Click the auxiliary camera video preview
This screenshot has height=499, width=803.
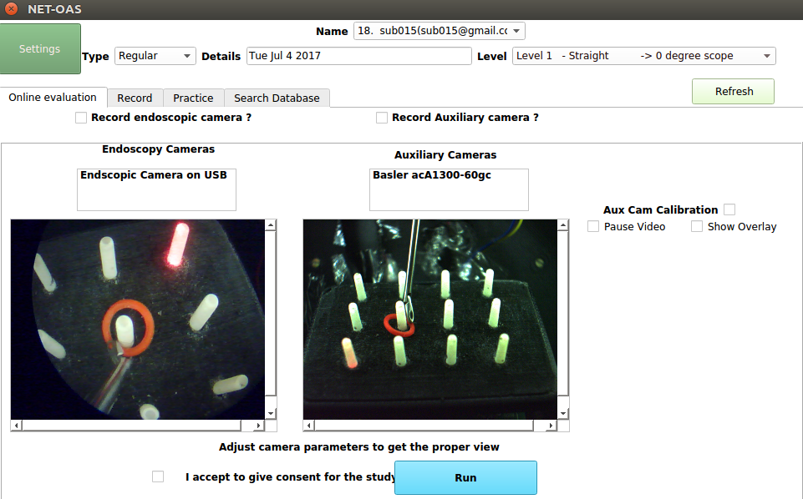430,320
